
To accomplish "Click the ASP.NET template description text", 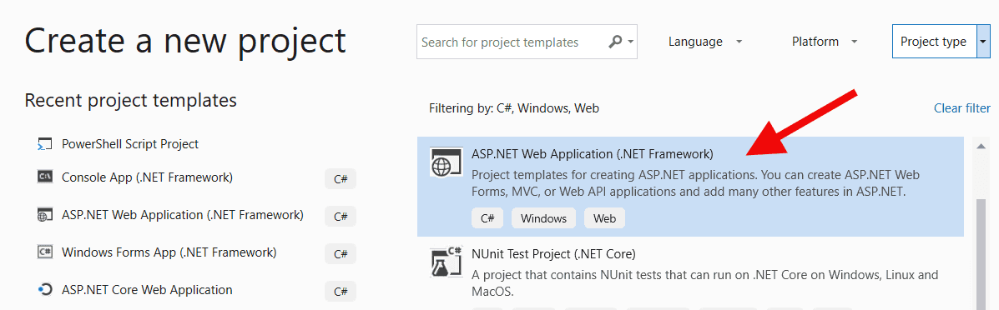I will [x=695, y=182].
